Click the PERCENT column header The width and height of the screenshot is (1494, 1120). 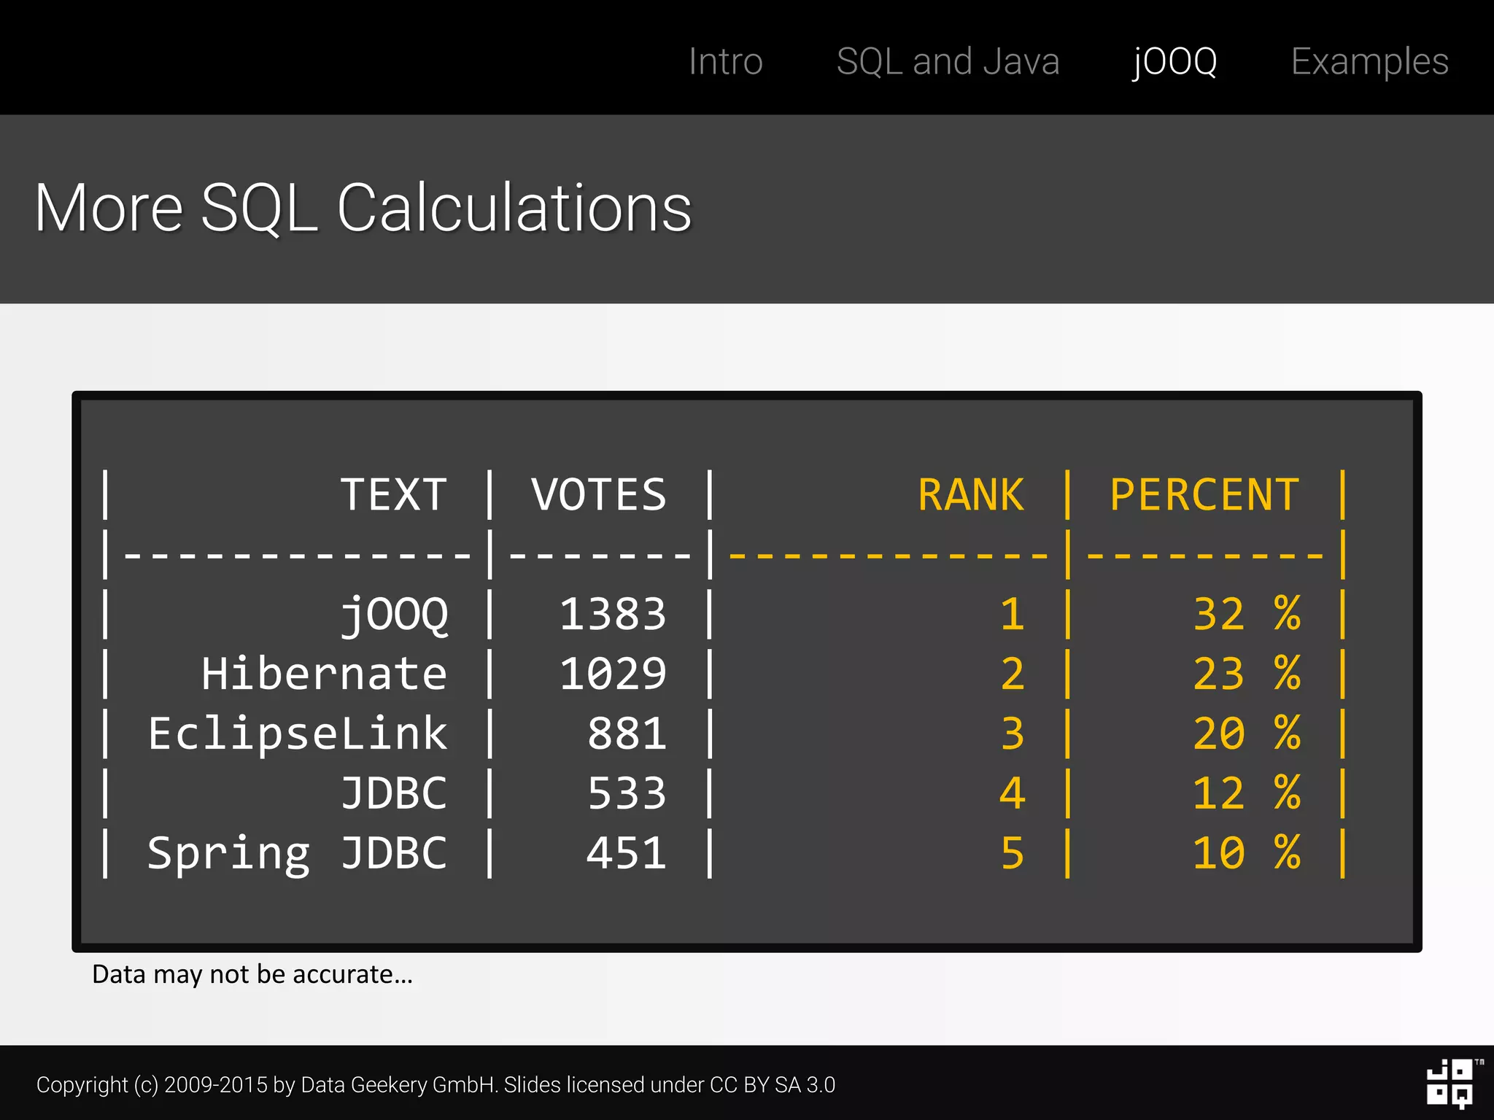(x=1204, y=495)
